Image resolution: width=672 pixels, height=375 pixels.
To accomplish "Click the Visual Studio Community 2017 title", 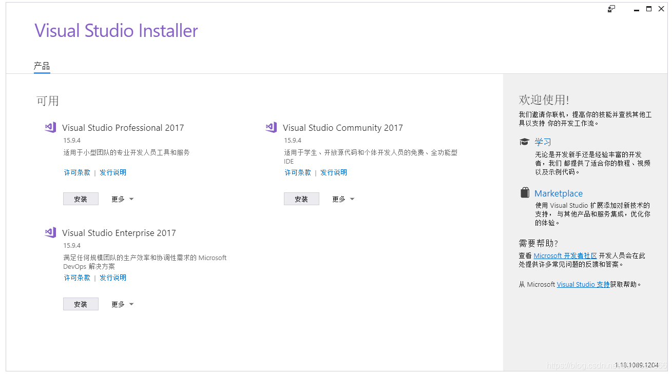I will coord(343,128).
